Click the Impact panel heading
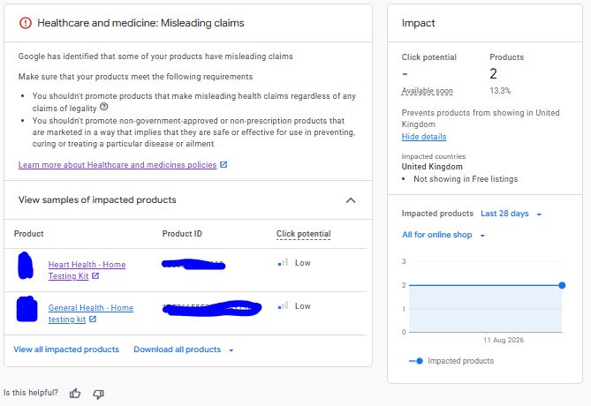Screen dimensions: 591x406 [x=418, y=23]
